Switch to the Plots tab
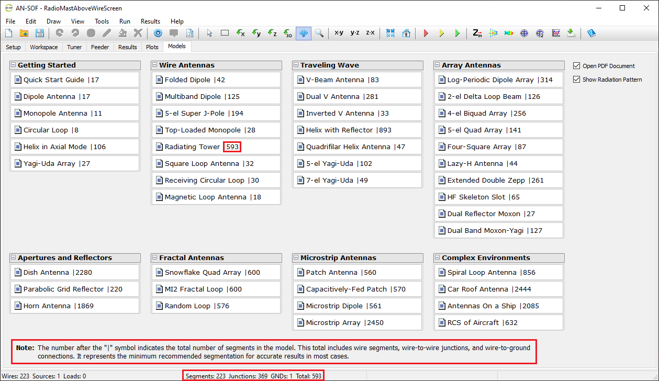This screenshot has width=659, height=381. 152,47
